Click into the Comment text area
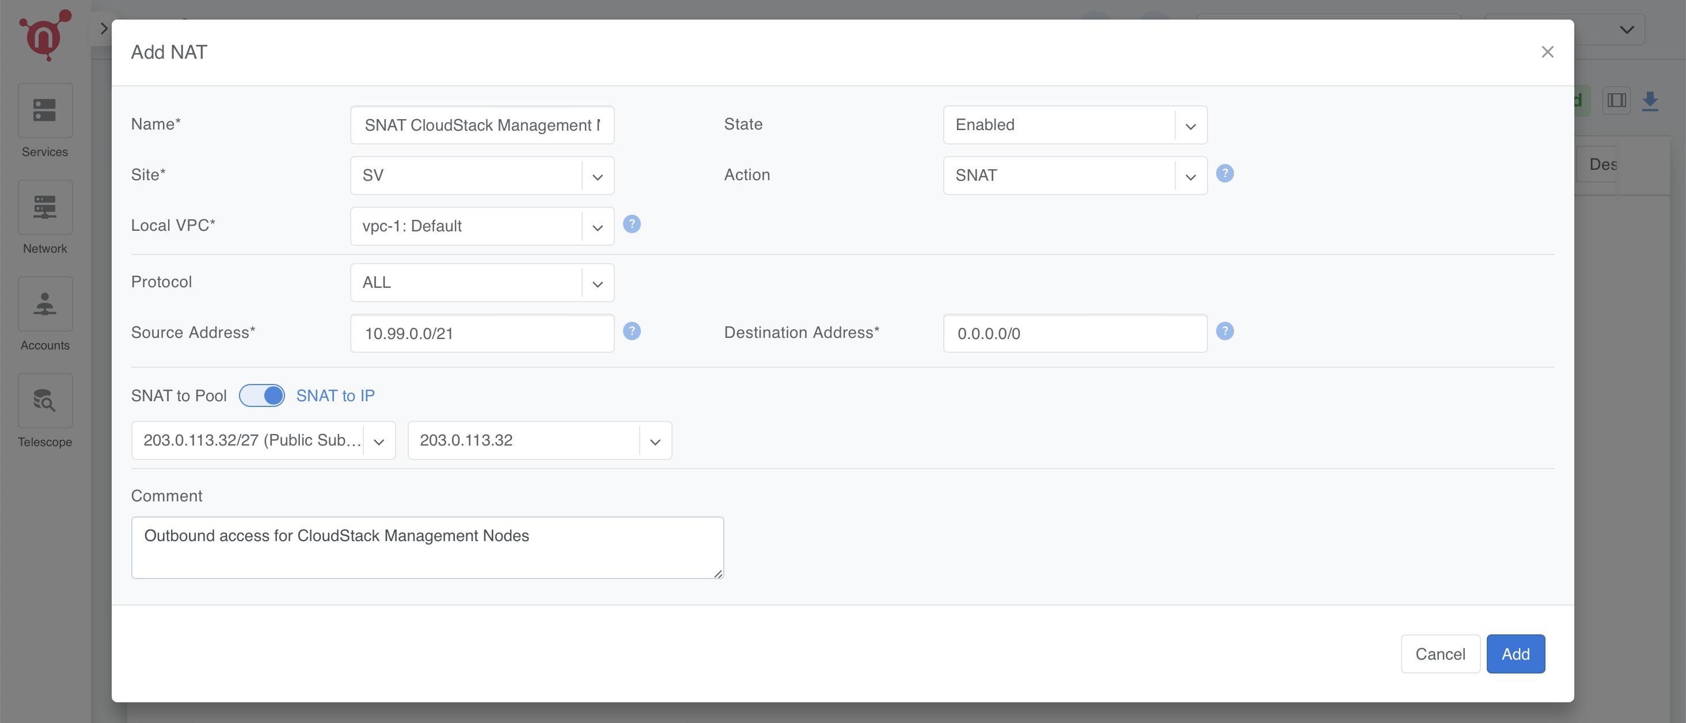 tap(427, 547)
